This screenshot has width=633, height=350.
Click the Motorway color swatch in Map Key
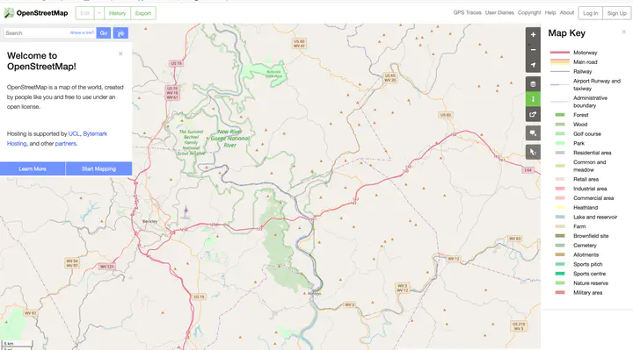coord(559,53)
